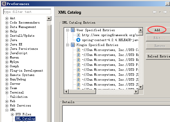
Task: Click the type filter text field
Action: coord(27,12)
